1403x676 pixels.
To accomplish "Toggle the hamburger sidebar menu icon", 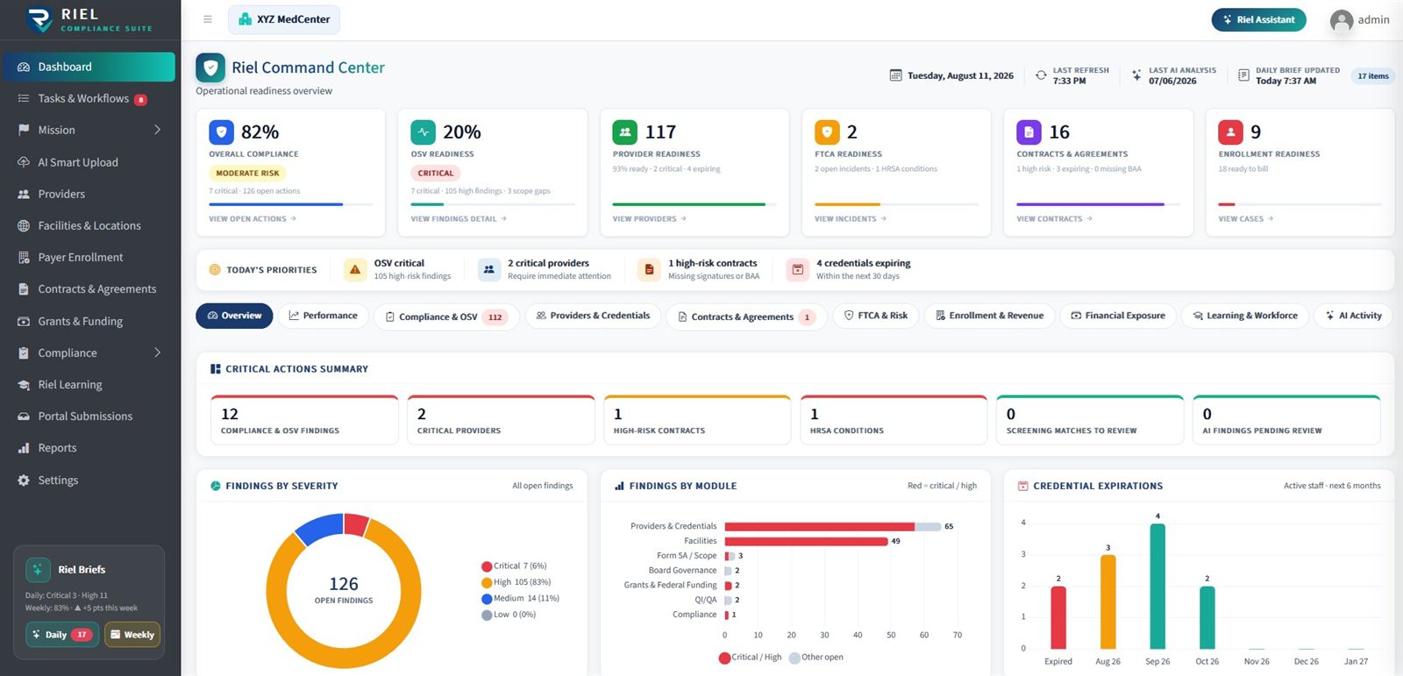I will pos(208,19).
